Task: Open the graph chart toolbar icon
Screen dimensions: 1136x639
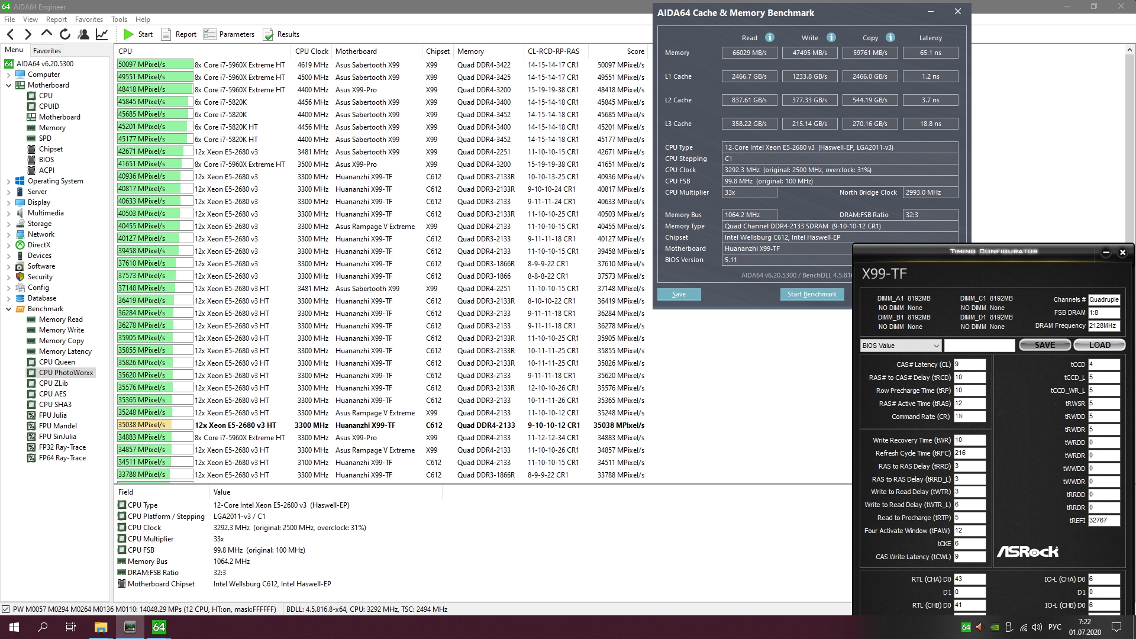Action: point(102,34)
